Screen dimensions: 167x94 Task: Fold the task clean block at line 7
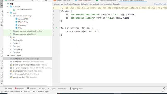[x=60, y=28]
